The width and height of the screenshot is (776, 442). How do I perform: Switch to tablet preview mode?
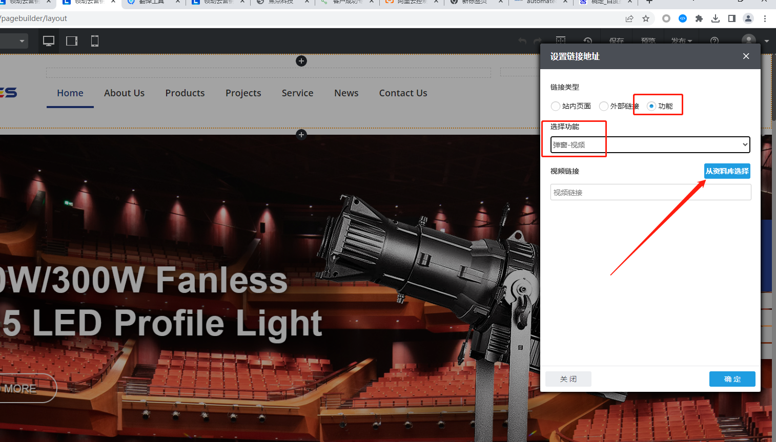pos(72,41)
